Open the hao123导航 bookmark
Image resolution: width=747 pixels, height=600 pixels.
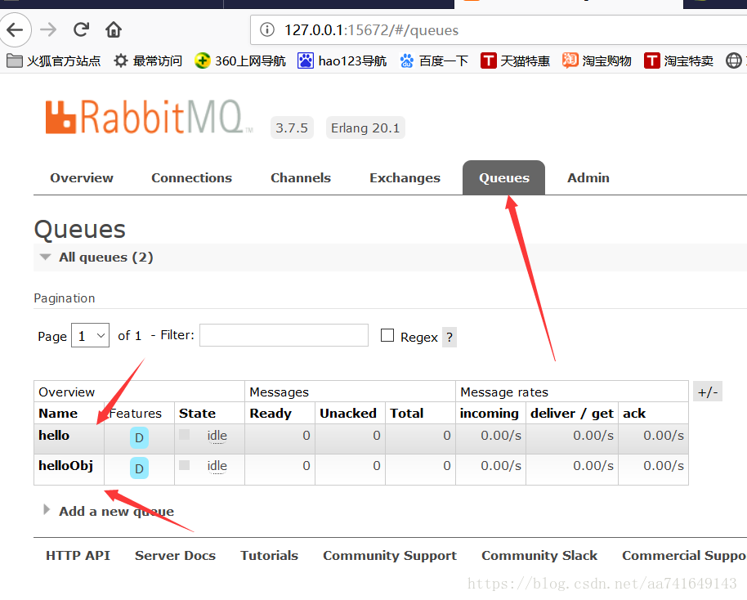tap(342, 60)
